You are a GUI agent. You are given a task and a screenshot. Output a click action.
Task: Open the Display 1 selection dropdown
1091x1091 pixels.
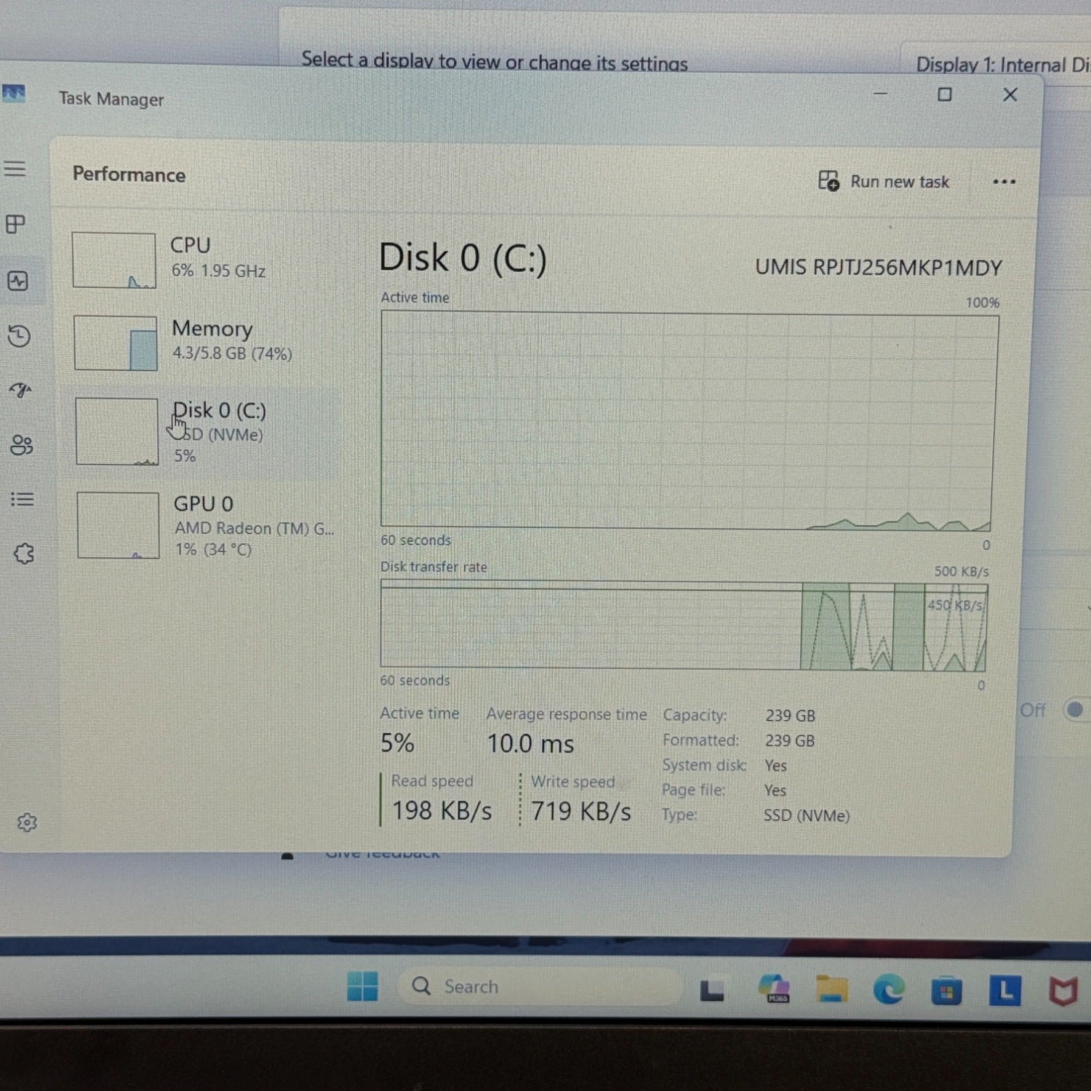(x=1000, y=65)
